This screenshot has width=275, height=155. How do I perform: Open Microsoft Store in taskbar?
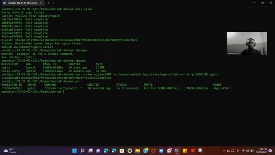tap(122, 151)
